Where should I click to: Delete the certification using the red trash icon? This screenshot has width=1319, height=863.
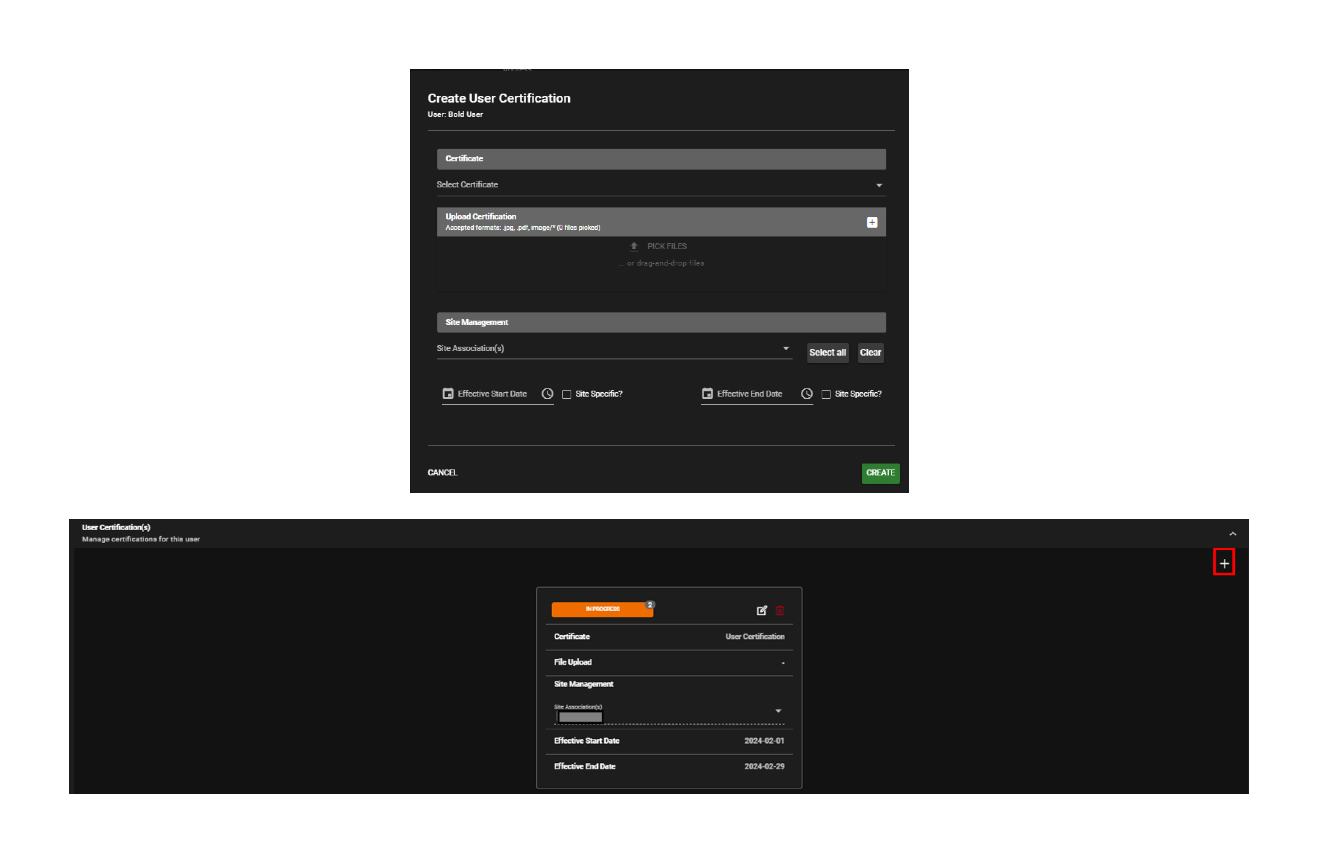[x=780, y=610]
